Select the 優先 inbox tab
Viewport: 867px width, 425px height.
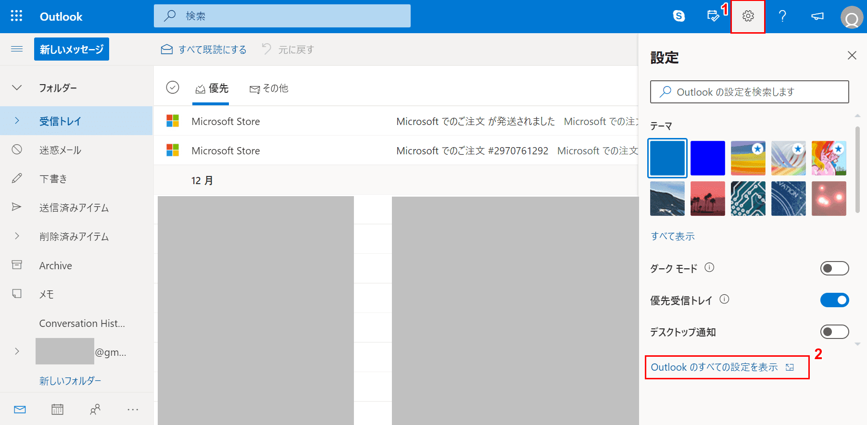pos(212,88)
